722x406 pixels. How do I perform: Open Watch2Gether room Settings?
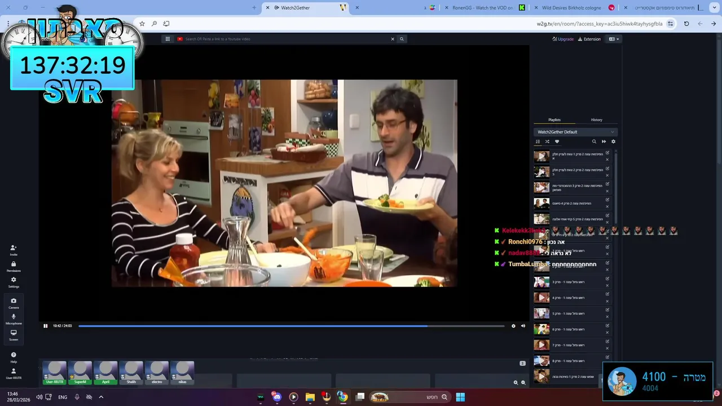[x=14, y=282]
